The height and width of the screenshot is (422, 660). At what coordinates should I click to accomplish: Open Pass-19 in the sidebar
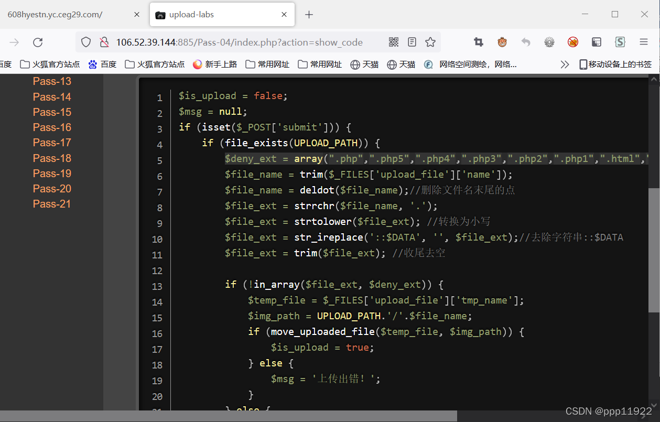pos(52,174)
